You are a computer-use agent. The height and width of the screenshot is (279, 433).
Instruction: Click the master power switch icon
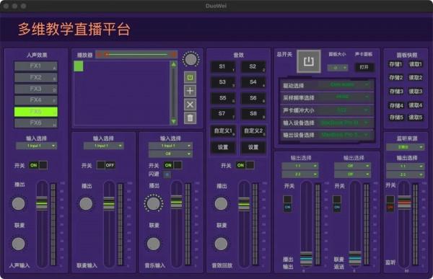(309, 61)
